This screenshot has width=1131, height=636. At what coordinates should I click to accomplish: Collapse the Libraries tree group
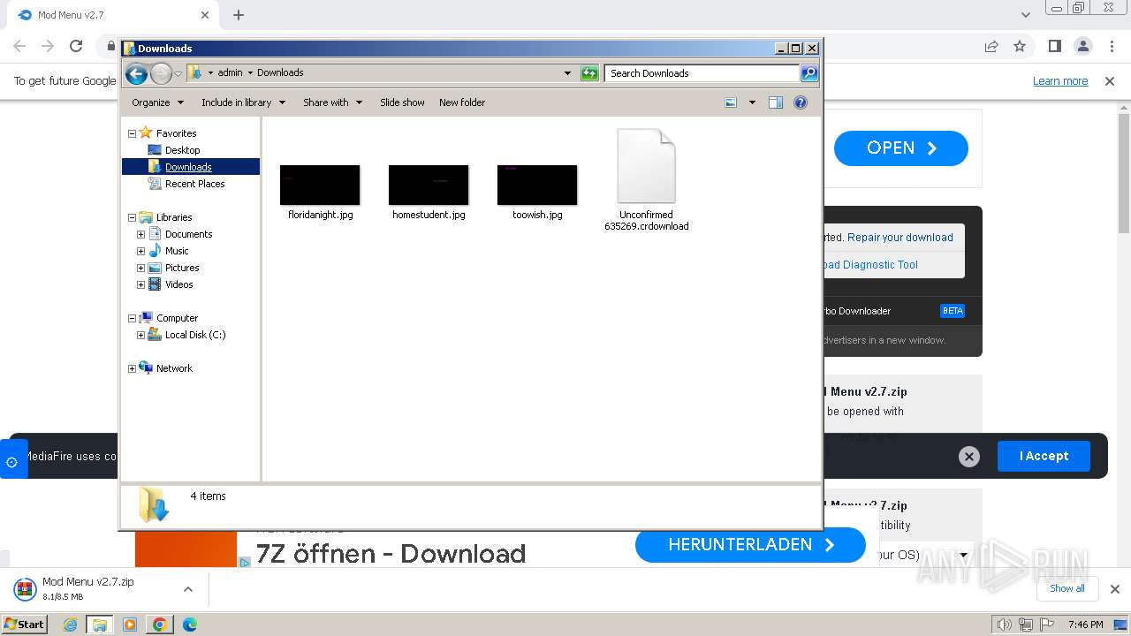click(x=132, y=217)
